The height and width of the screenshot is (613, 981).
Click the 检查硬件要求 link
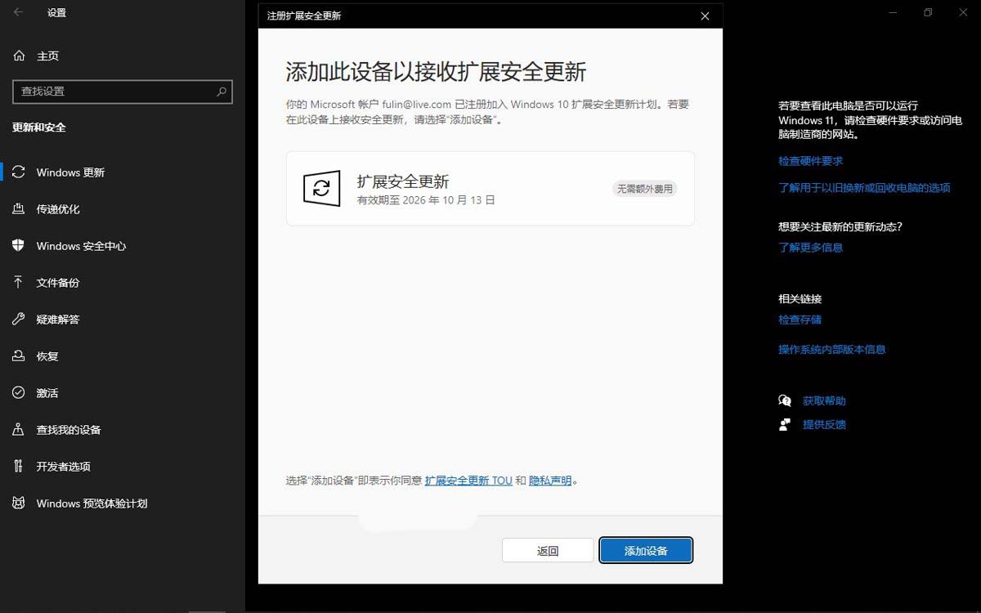810,161
